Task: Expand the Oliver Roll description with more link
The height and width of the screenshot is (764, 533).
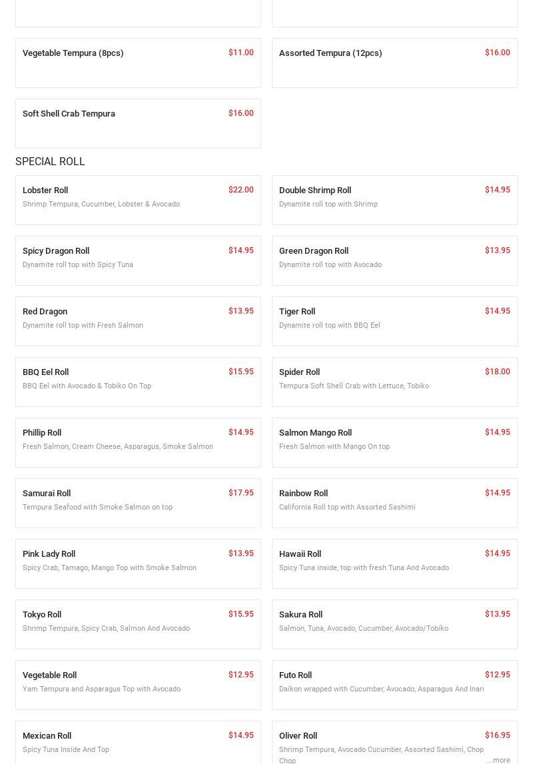Action: pos(498,760)
